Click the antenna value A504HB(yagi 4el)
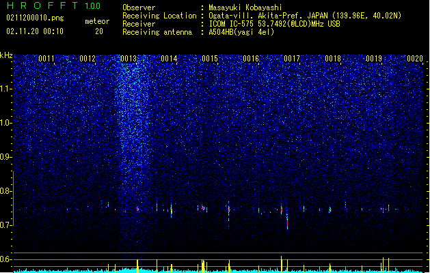 pos(241,32)
